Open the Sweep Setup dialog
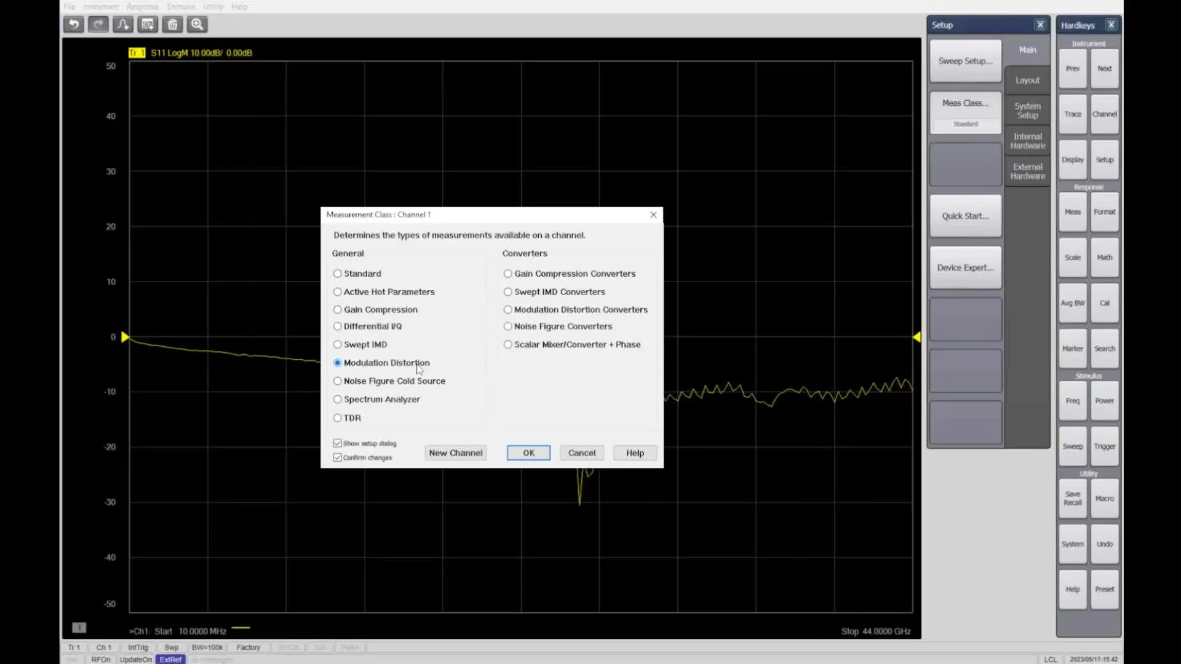 point(965,61)
